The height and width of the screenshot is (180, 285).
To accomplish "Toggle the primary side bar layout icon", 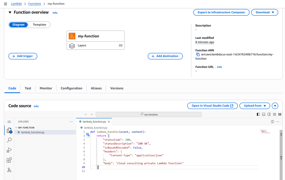I will (258, 114).
